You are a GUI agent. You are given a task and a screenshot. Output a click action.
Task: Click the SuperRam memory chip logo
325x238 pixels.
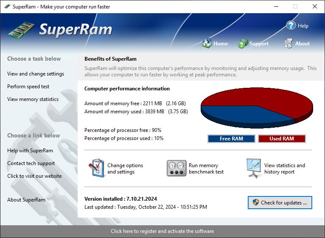coord(21,30)
